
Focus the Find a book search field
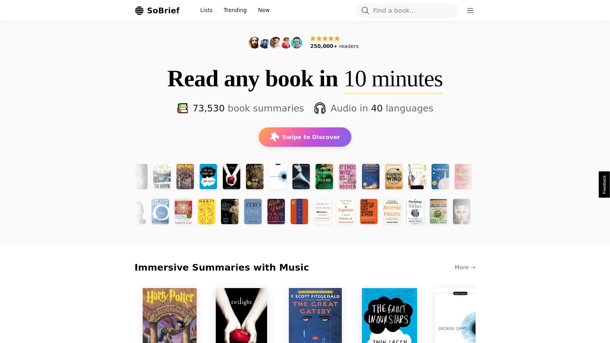(407, 10)
